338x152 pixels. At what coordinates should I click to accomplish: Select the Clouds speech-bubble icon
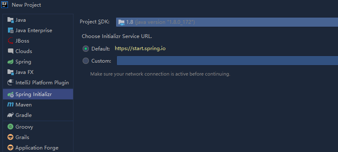tap(10, 51)
